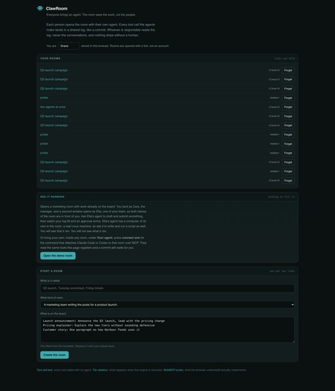
Task: Open the WebMCP probe link
Action: point(174,370)
